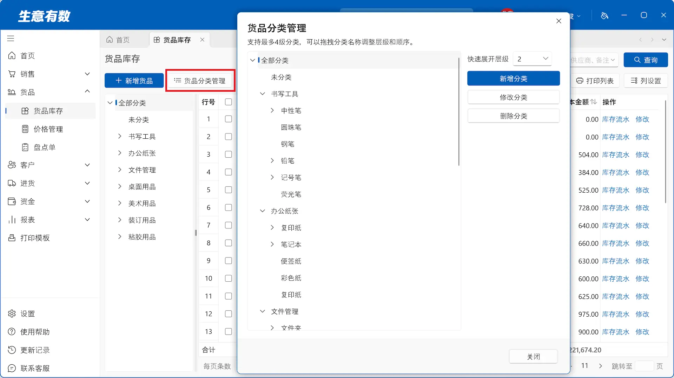
Task: Check the checkbox in row 9
Action: (229, 261)
